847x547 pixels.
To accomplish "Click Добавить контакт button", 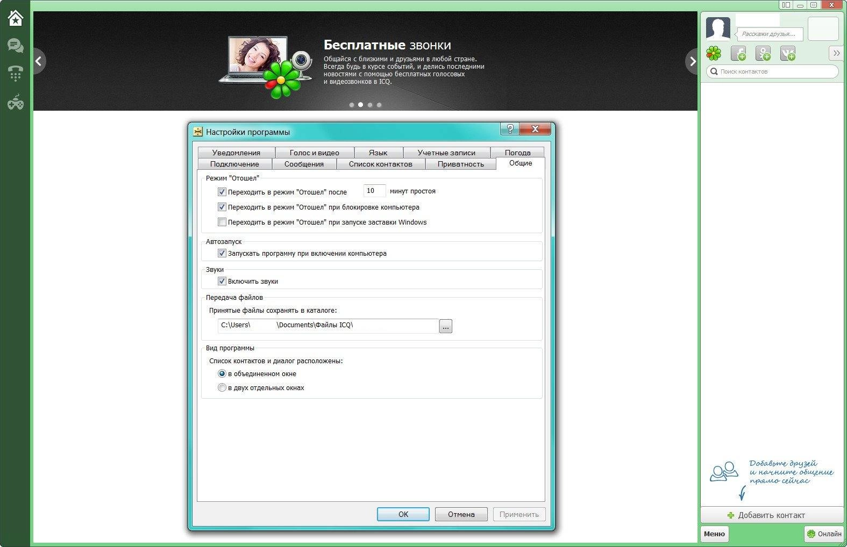I will tap(772, 515).
